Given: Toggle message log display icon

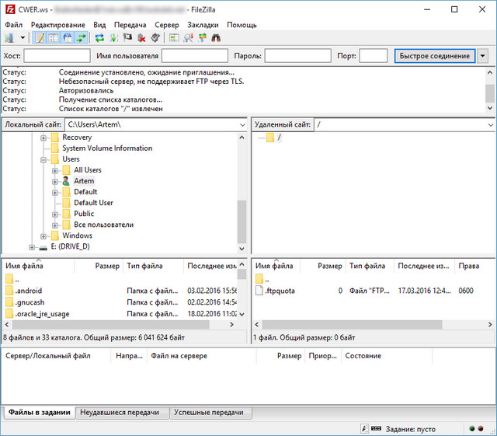Looking at the screenshot, I should [40, 37].
